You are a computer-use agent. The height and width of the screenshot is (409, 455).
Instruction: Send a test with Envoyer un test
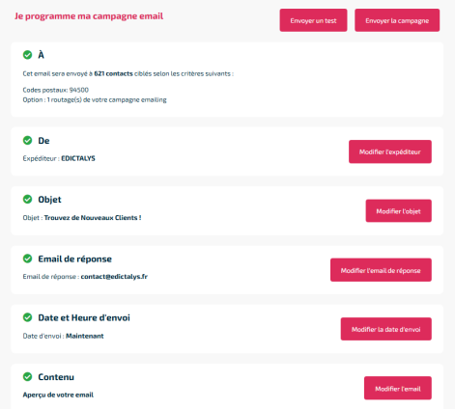[313, 20]
